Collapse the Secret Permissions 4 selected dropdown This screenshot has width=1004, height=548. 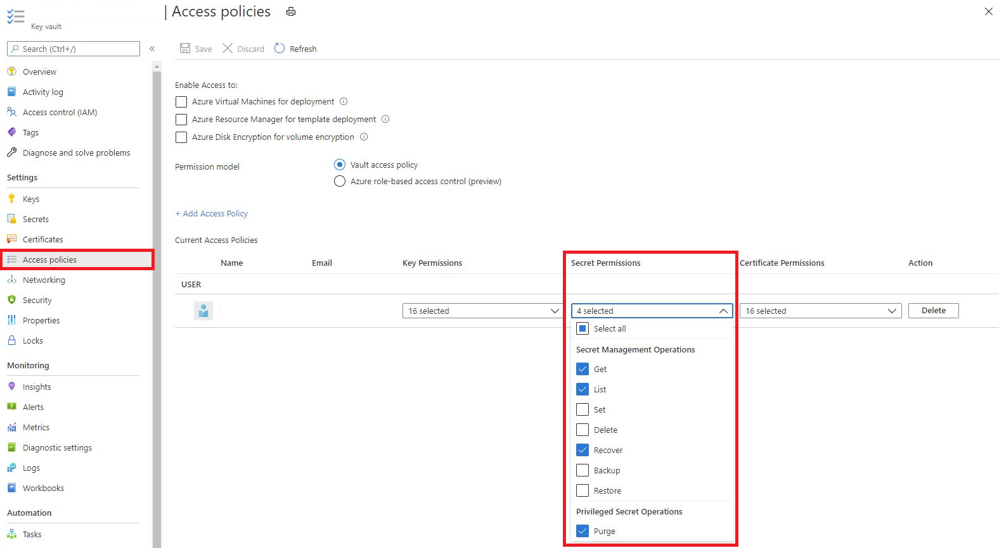tap(652, 311)
